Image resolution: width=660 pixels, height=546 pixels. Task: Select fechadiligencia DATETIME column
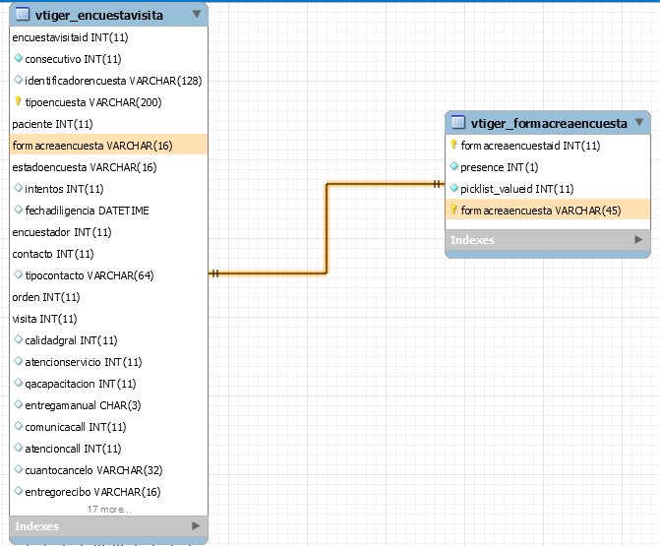[108, 211]
